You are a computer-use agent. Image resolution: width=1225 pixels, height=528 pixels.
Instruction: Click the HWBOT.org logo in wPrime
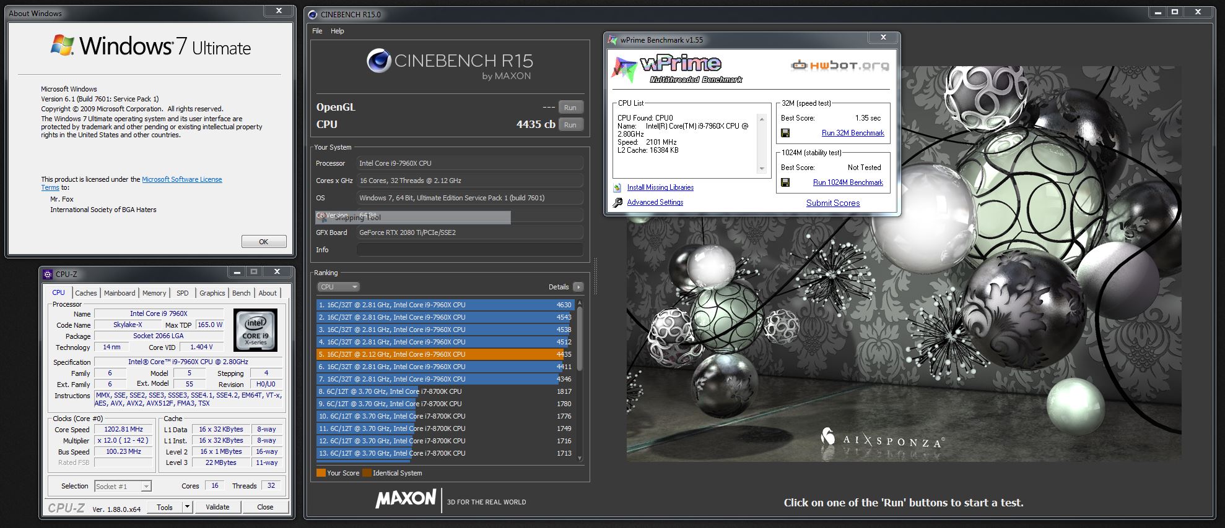click(x=840, y=65)
